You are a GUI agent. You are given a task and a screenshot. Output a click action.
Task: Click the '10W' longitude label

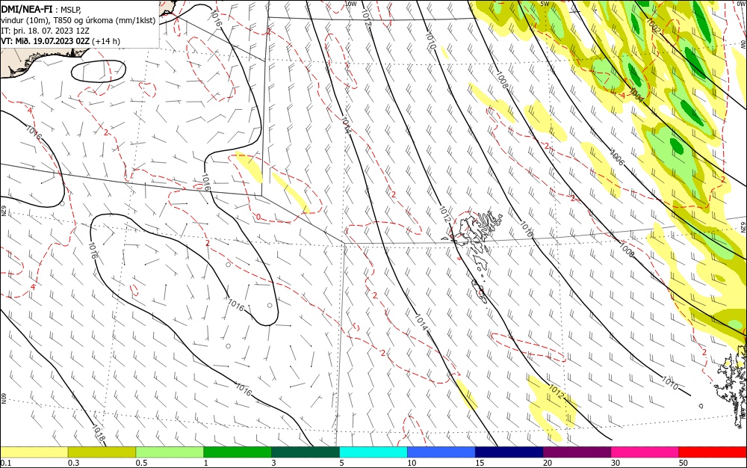(x=350, y=4)
